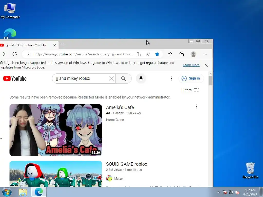Visit the Hanahx channel
Image resolution: width=263 pixels, height=197 pixels.
118,113
